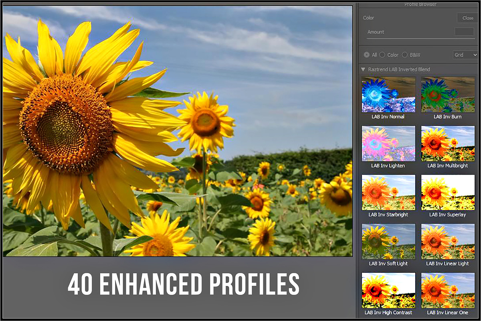Screen dimensions: 481x321
Task: Select the LAB Inv Normal profile thumbnail
Action: [x=388, y=95]
